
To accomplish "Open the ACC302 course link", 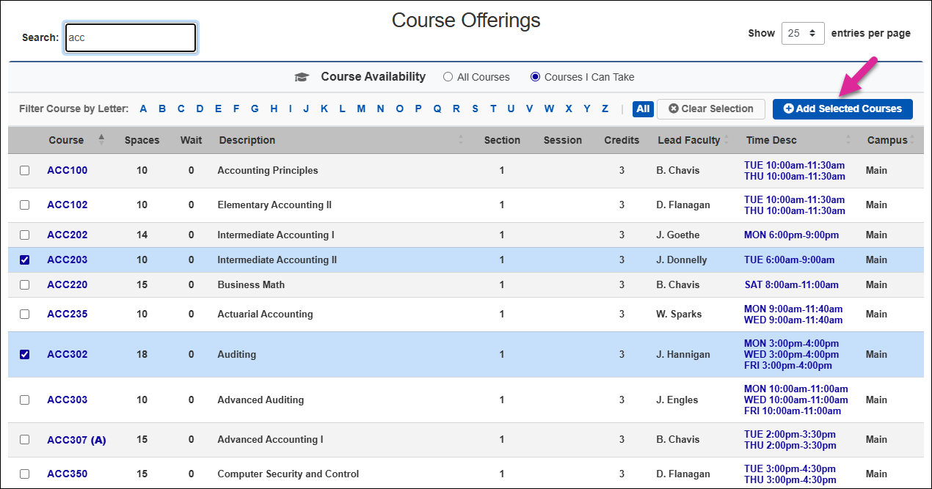I will pyautogui.click(x=68, y=354).
